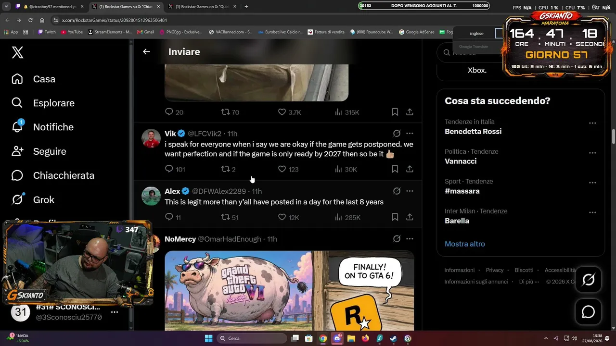Repost Vik's post
Screen dimensions: 616x346
225,169
